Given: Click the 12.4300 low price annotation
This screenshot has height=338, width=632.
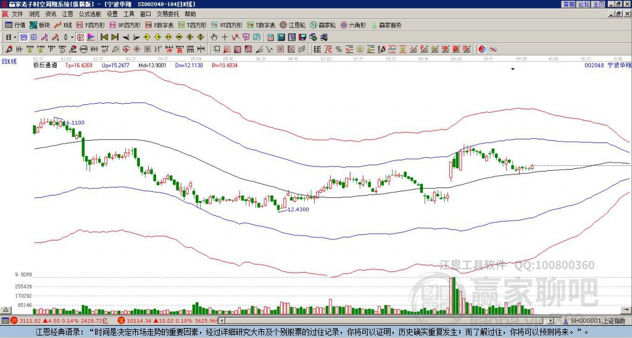Looking at the screenshot, I should (x=298, y=210).
